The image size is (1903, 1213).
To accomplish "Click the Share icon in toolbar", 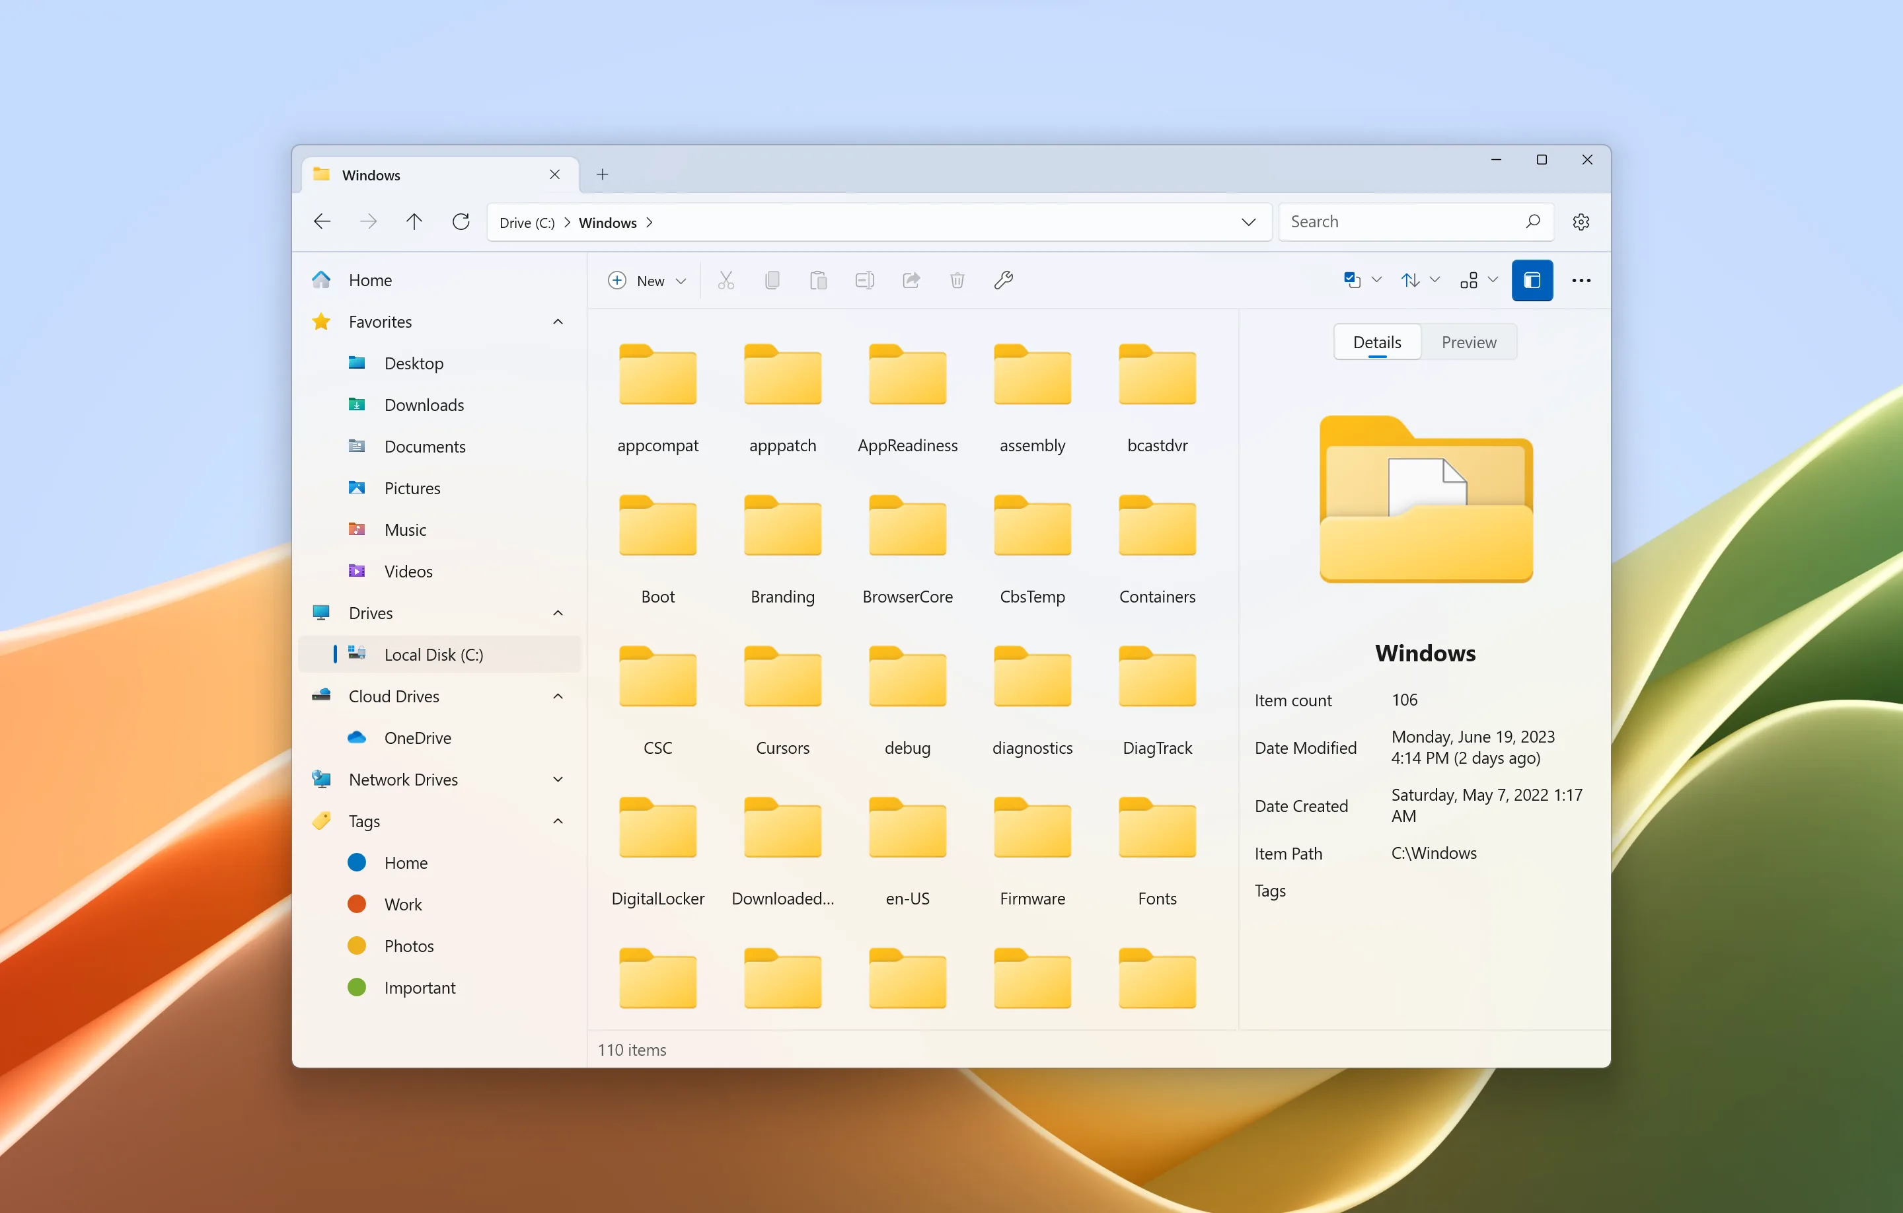I will (x=911, y=281).
